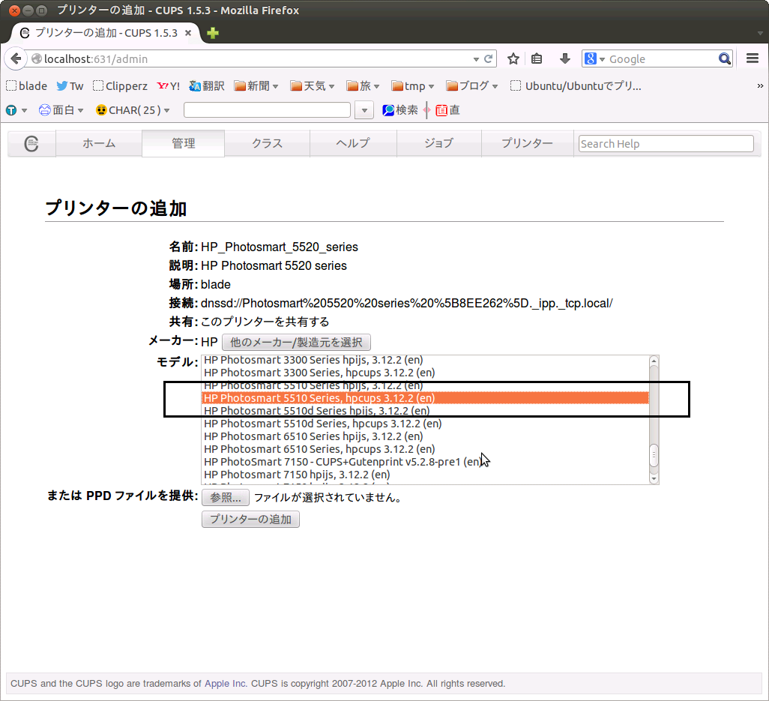Screen dimensions: 769x701
Task: Open the 翻訳 translate bookmark
Action: coord(207,86)
